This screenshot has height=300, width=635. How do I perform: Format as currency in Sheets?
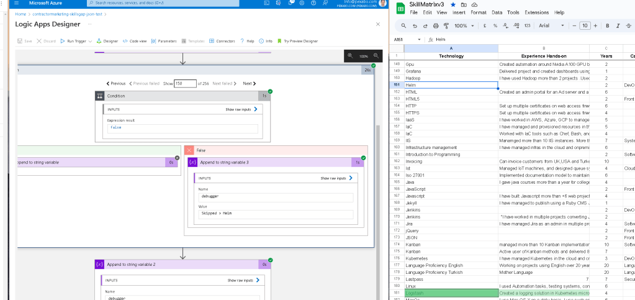click(x=485, y=25)
